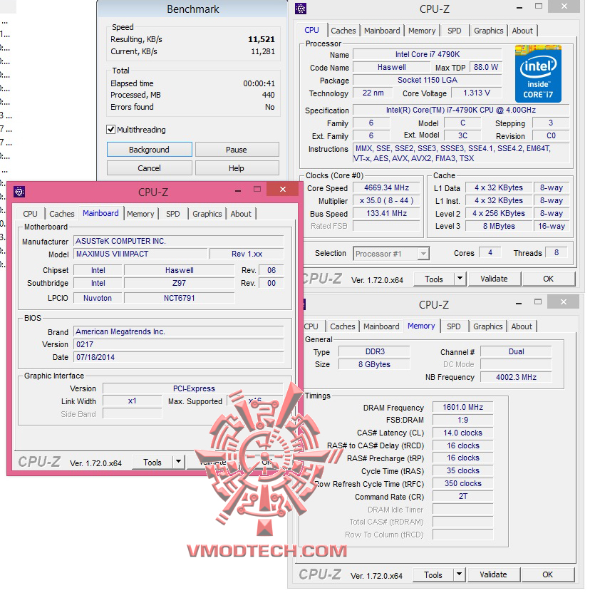Viewport: 590px width, 593px height.
Task: Expand Tools dropdown arrow in CPU tab window
Action: (459, 279)
